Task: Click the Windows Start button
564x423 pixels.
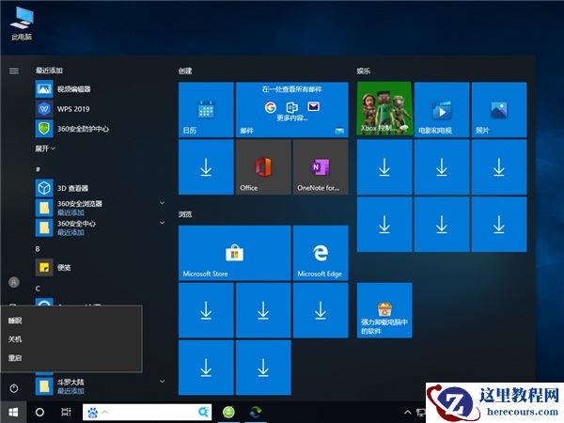Action: (13, 413)
